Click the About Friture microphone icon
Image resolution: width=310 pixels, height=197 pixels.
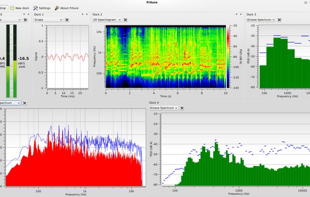[x=57, y=8]
